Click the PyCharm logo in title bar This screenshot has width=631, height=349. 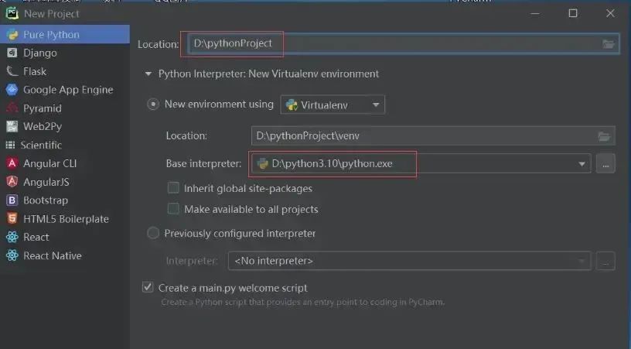tap(12, 13)
